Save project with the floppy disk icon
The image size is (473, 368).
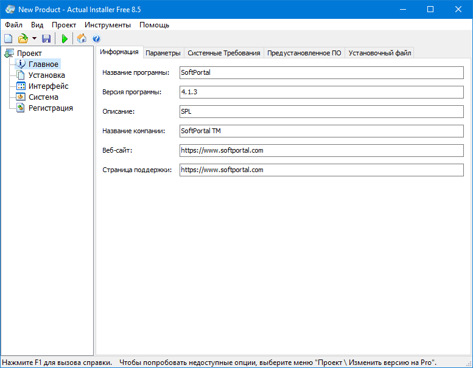46,38
